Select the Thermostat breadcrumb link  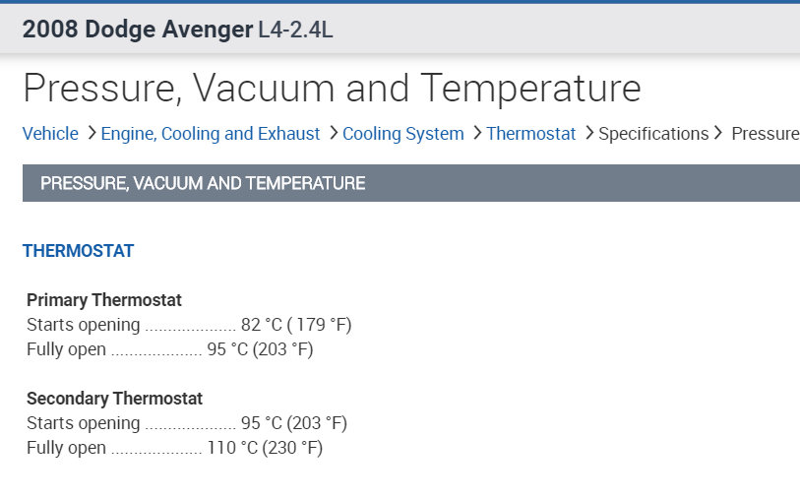(x=530, y=134)
